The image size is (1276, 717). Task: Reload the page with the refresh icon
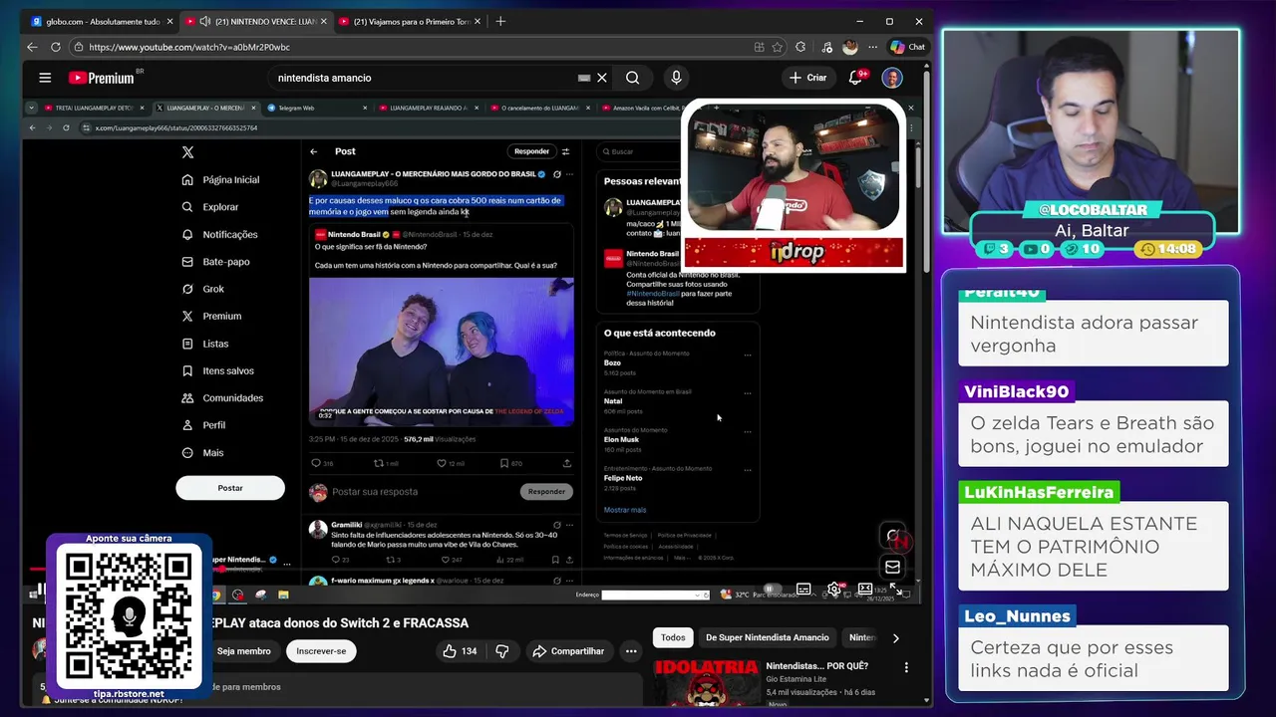pos(55,47)
